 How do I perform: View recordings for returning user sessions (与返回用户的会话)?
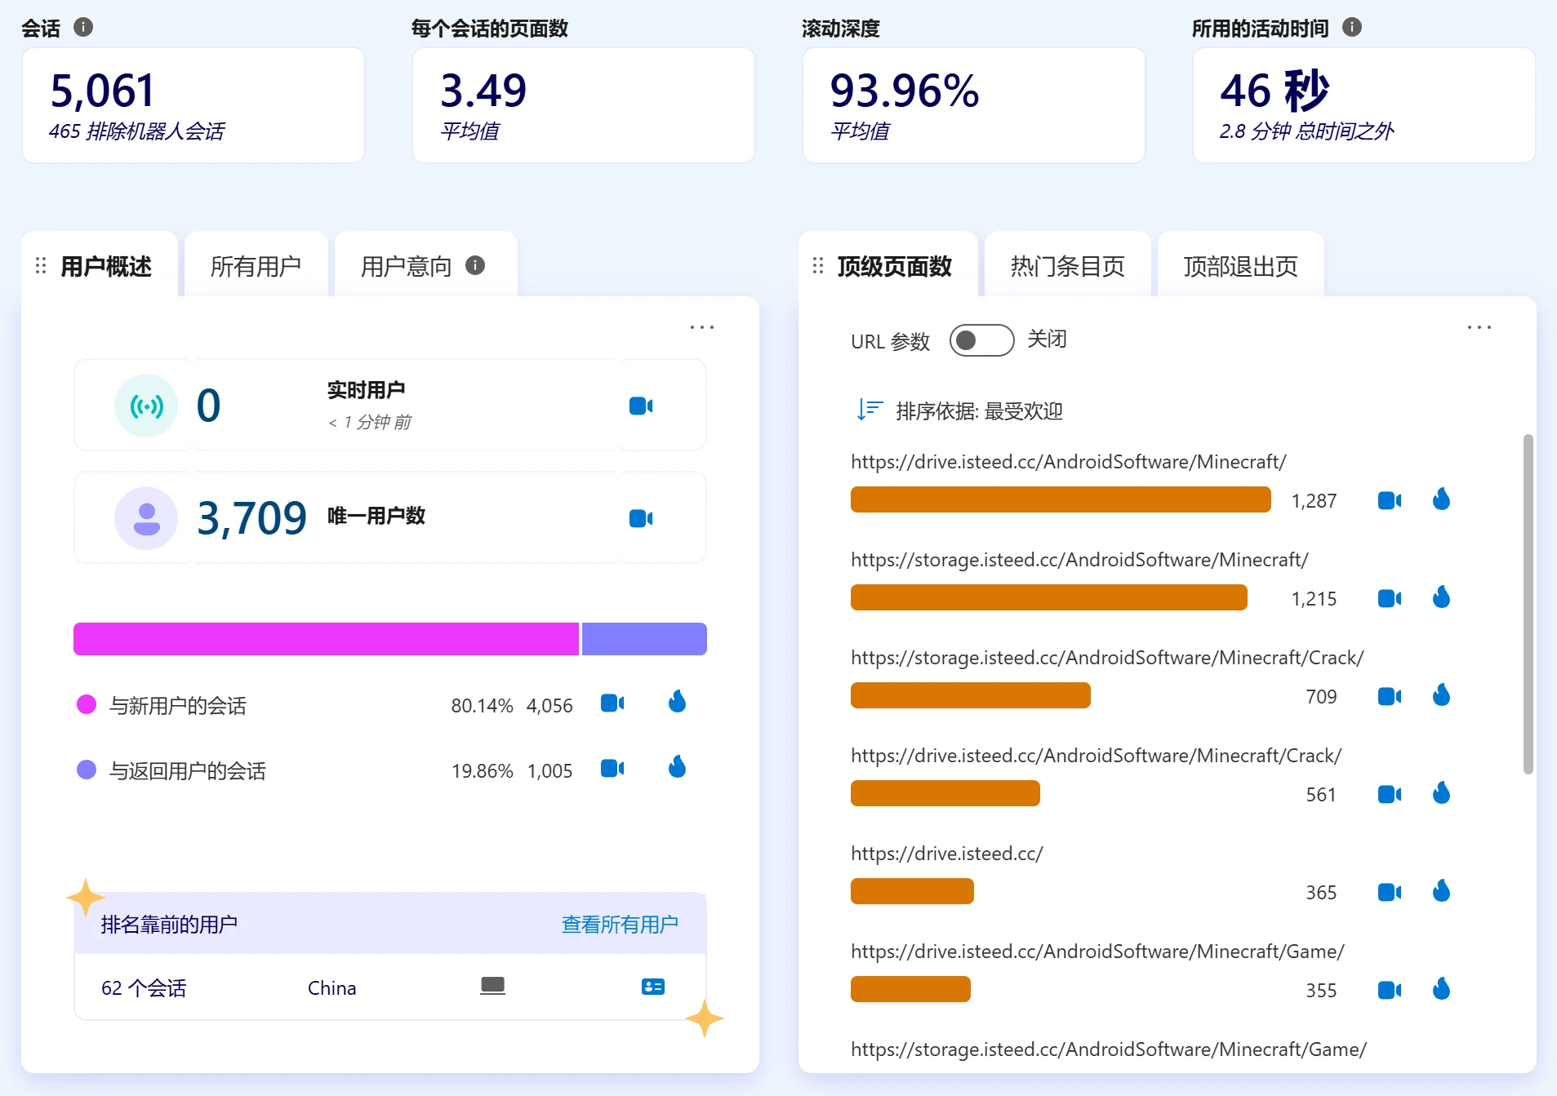(x=612, y=768)
